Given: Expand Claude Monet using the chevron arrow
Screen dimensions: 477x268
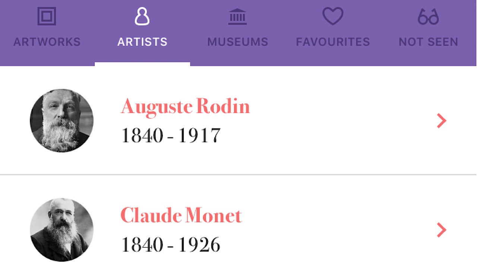Looking at the screenshot, I should 442,230.
